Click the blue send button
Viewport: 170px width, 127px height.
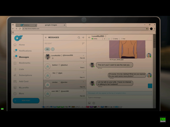(150, 86)
